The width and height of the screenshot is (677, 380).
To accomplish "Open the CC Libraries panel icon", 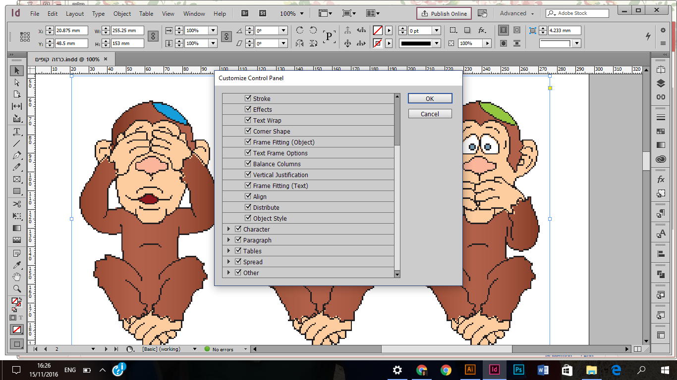I will [x=661, y=159].
